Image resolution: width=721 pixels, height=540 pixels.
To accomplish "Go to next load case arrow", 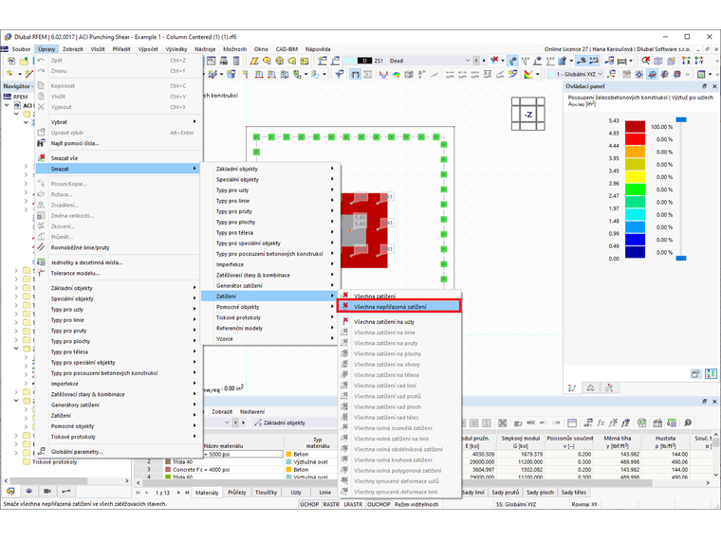I will point(483,61).
